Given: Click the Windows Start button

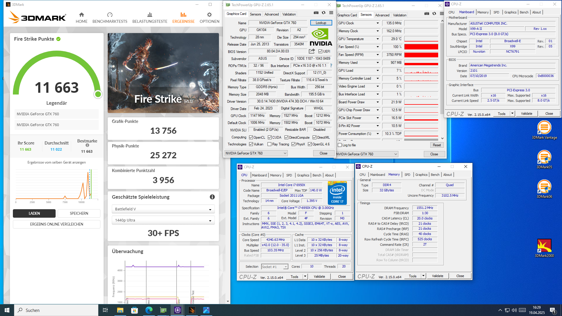Looking at the screenshot, I should click(x=7, y=310).
